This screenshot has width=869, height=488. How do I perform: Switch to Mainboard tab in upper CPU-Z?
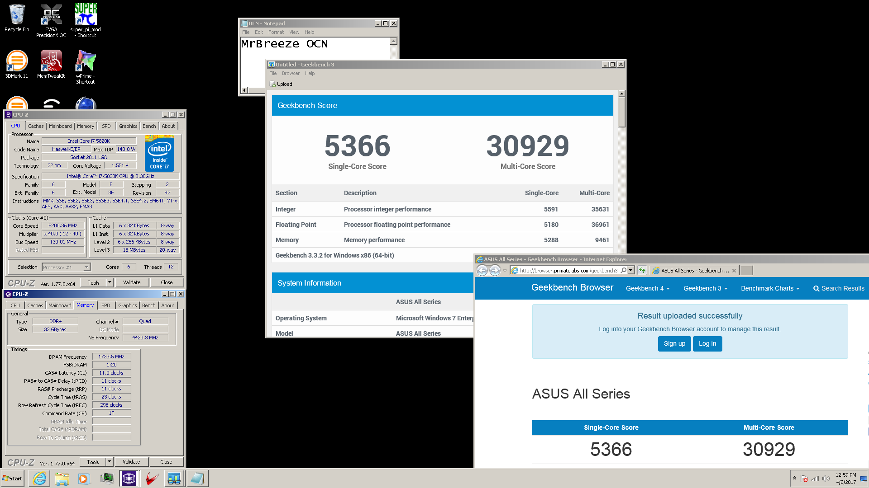[60, 126]
